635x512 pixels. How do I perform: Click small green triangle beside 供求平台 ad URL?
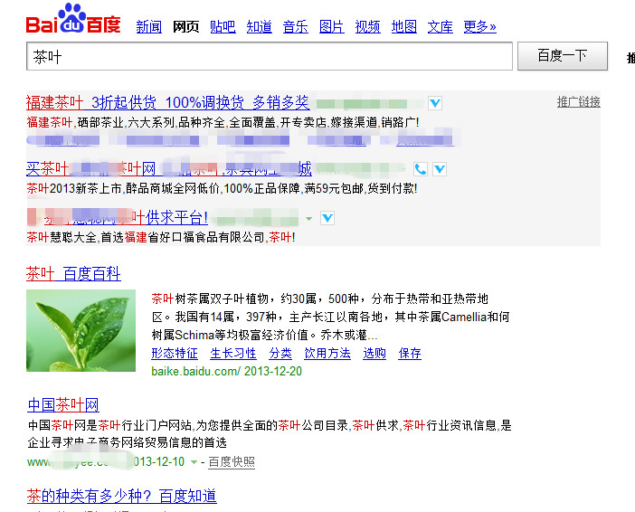309,219
